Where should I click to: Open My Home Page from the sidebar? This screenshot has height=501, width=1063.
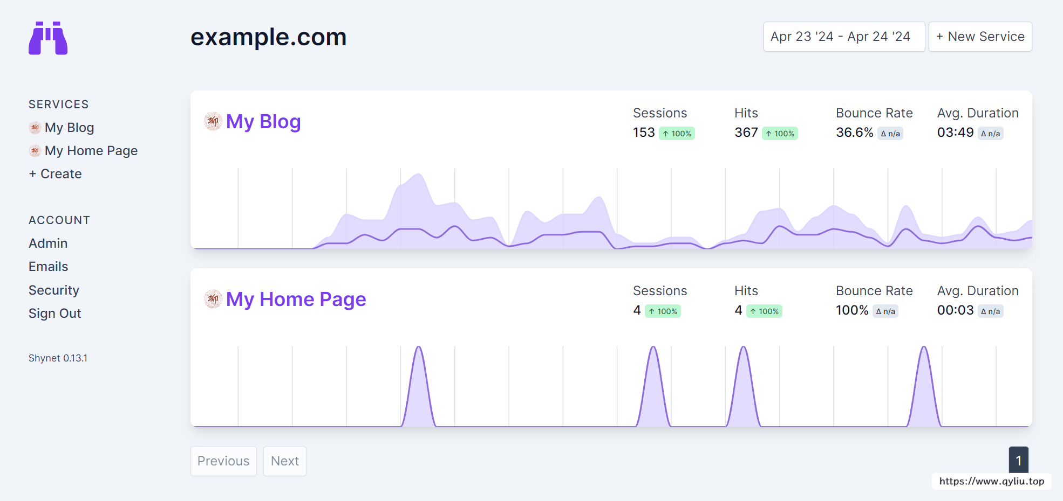pos(91,151)
